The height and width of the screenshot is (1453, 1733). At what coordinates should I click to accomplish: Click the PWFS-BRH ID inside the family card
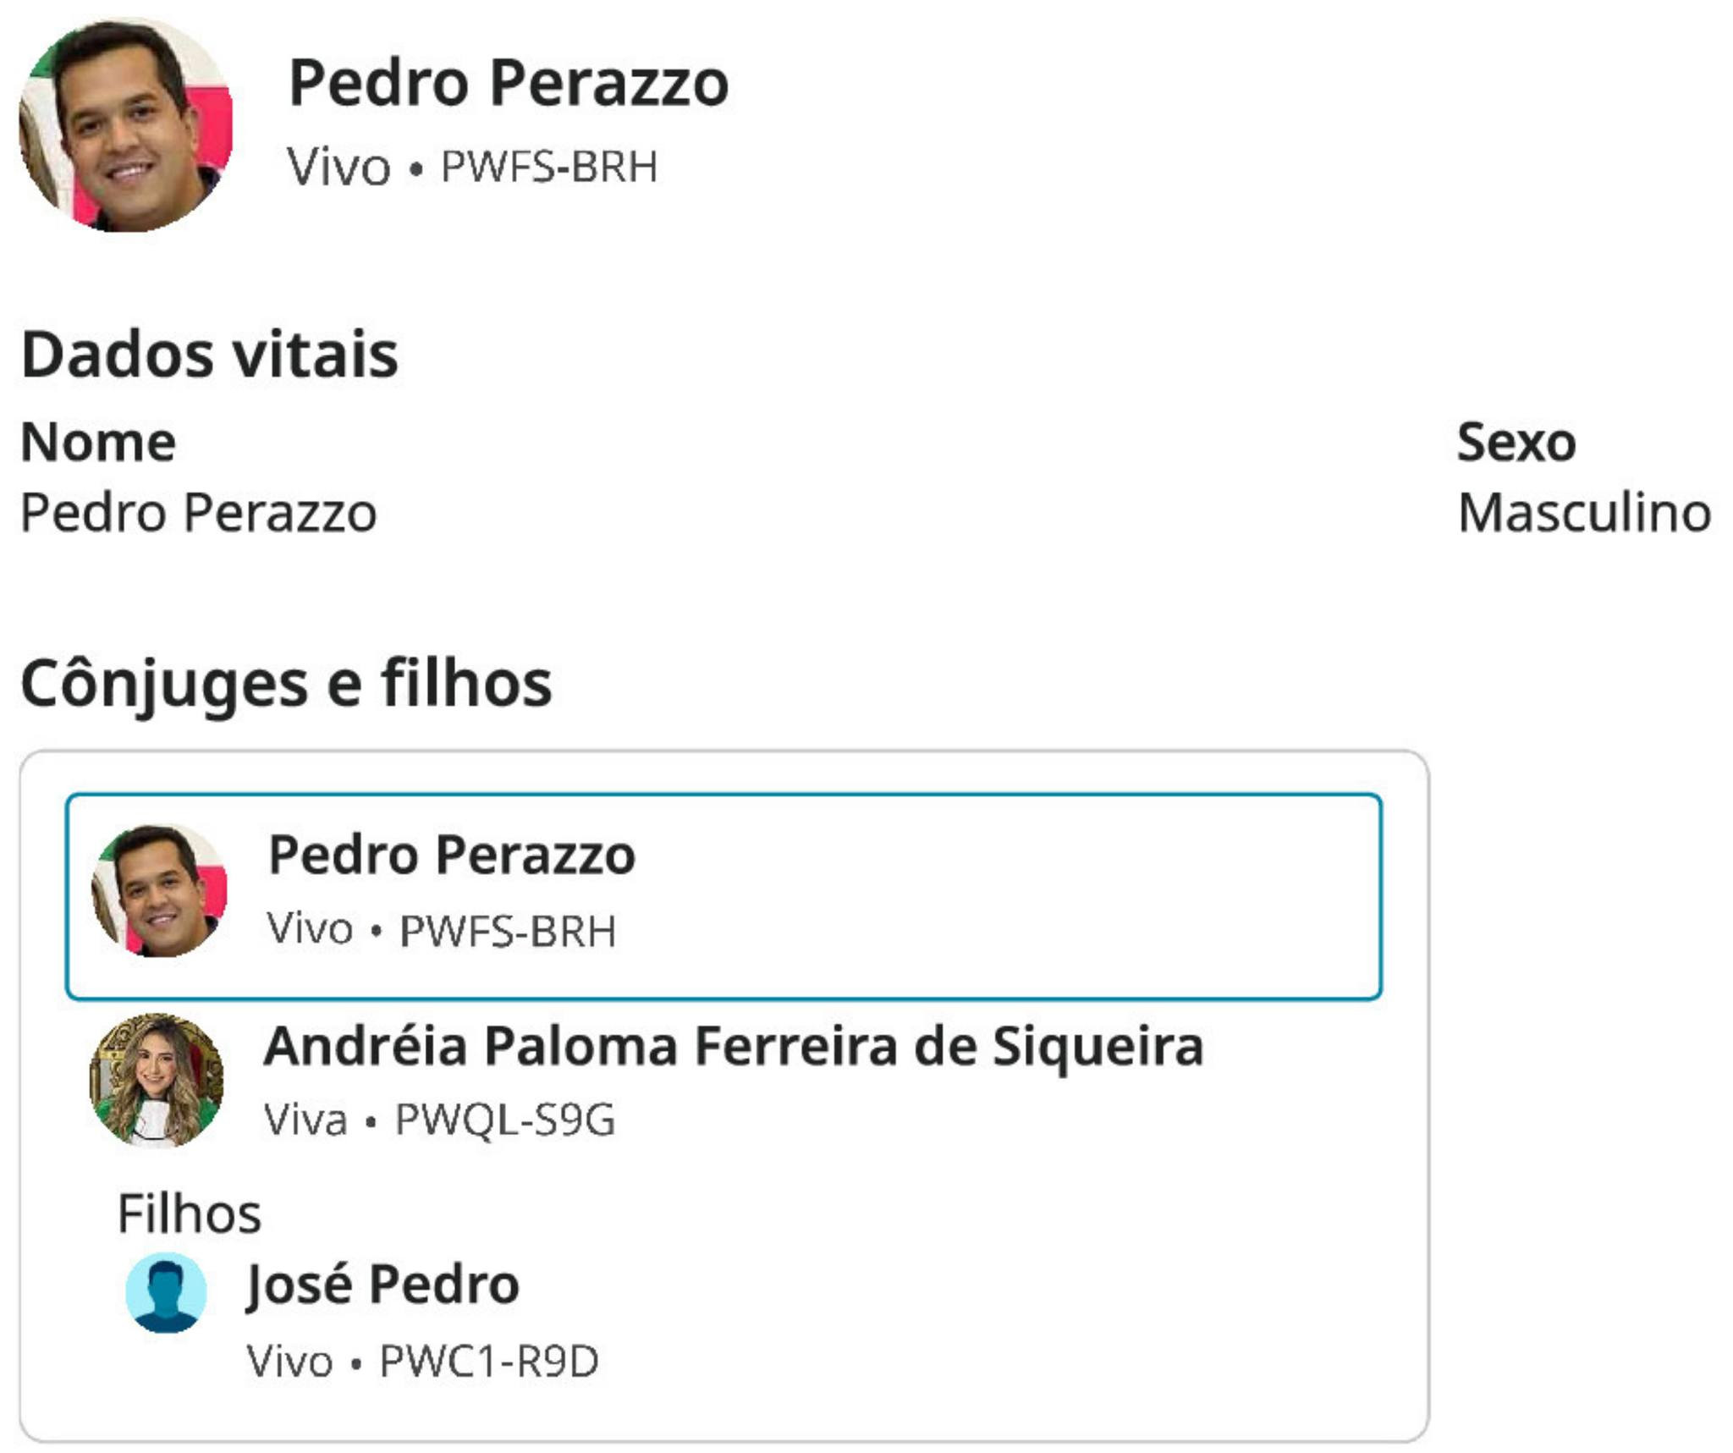click(x=508, y=931)
